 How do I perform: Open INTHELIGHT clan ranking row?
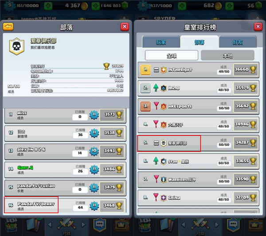199,70
